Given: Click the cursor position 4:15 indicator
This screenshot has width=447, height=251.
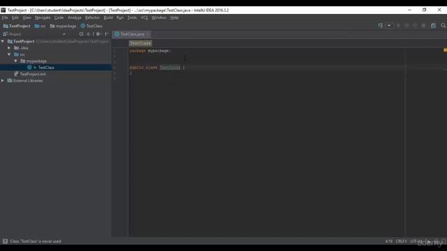Looking at the screenshot, I should click(389, 241).
